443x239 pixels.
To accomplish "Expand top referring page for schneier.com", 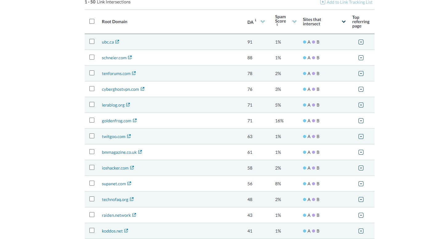I will click(361, 58).
